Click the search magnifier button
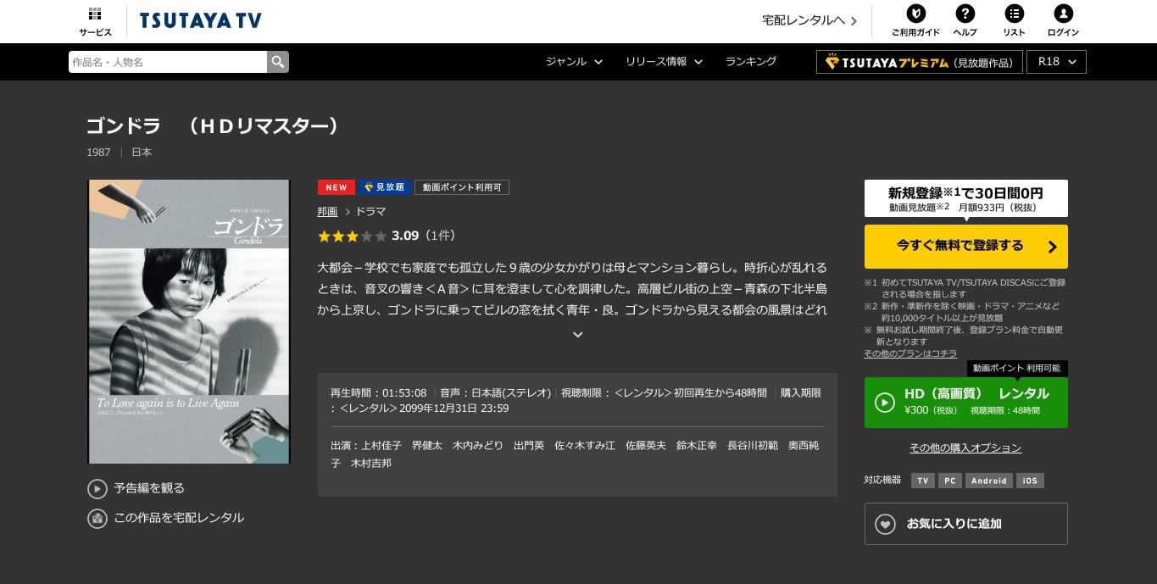This screenshot has width=1157, height=584. coord(277,62)
